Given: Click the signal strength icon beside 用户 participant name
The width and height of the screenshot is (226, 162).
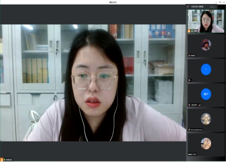Looking at the screenshot, I should [x=199, y=105].
